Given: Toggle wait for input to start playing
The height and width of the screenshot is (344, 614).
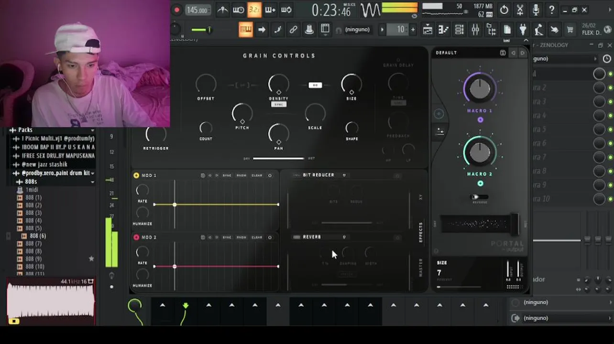Looking at the screenshot, I should tap(238, 10).
